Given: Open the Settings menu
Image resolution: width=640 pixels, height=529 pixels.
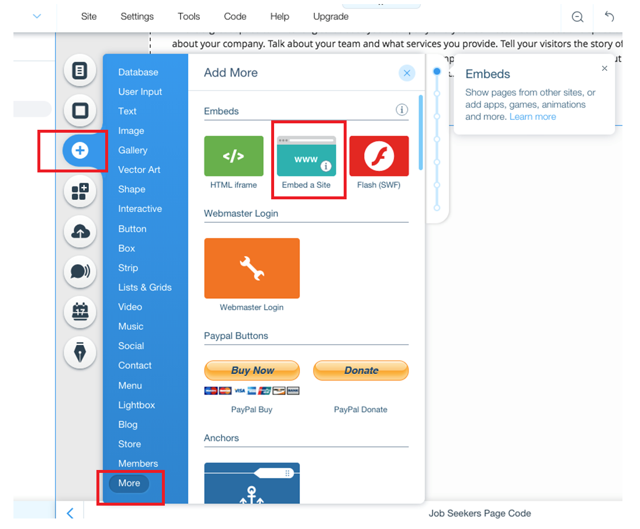Looking at the screenshot, I should [137, 17].
